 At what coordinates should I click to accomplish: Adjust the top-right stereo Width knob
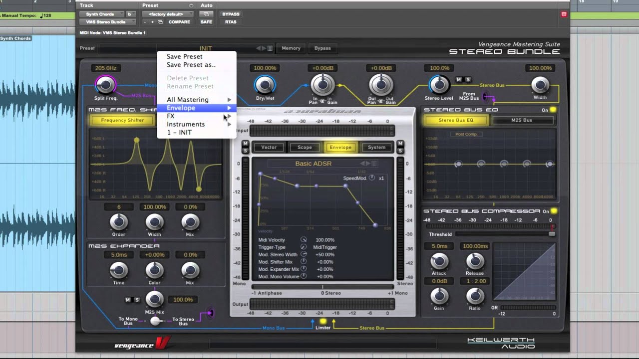[540, 85]
